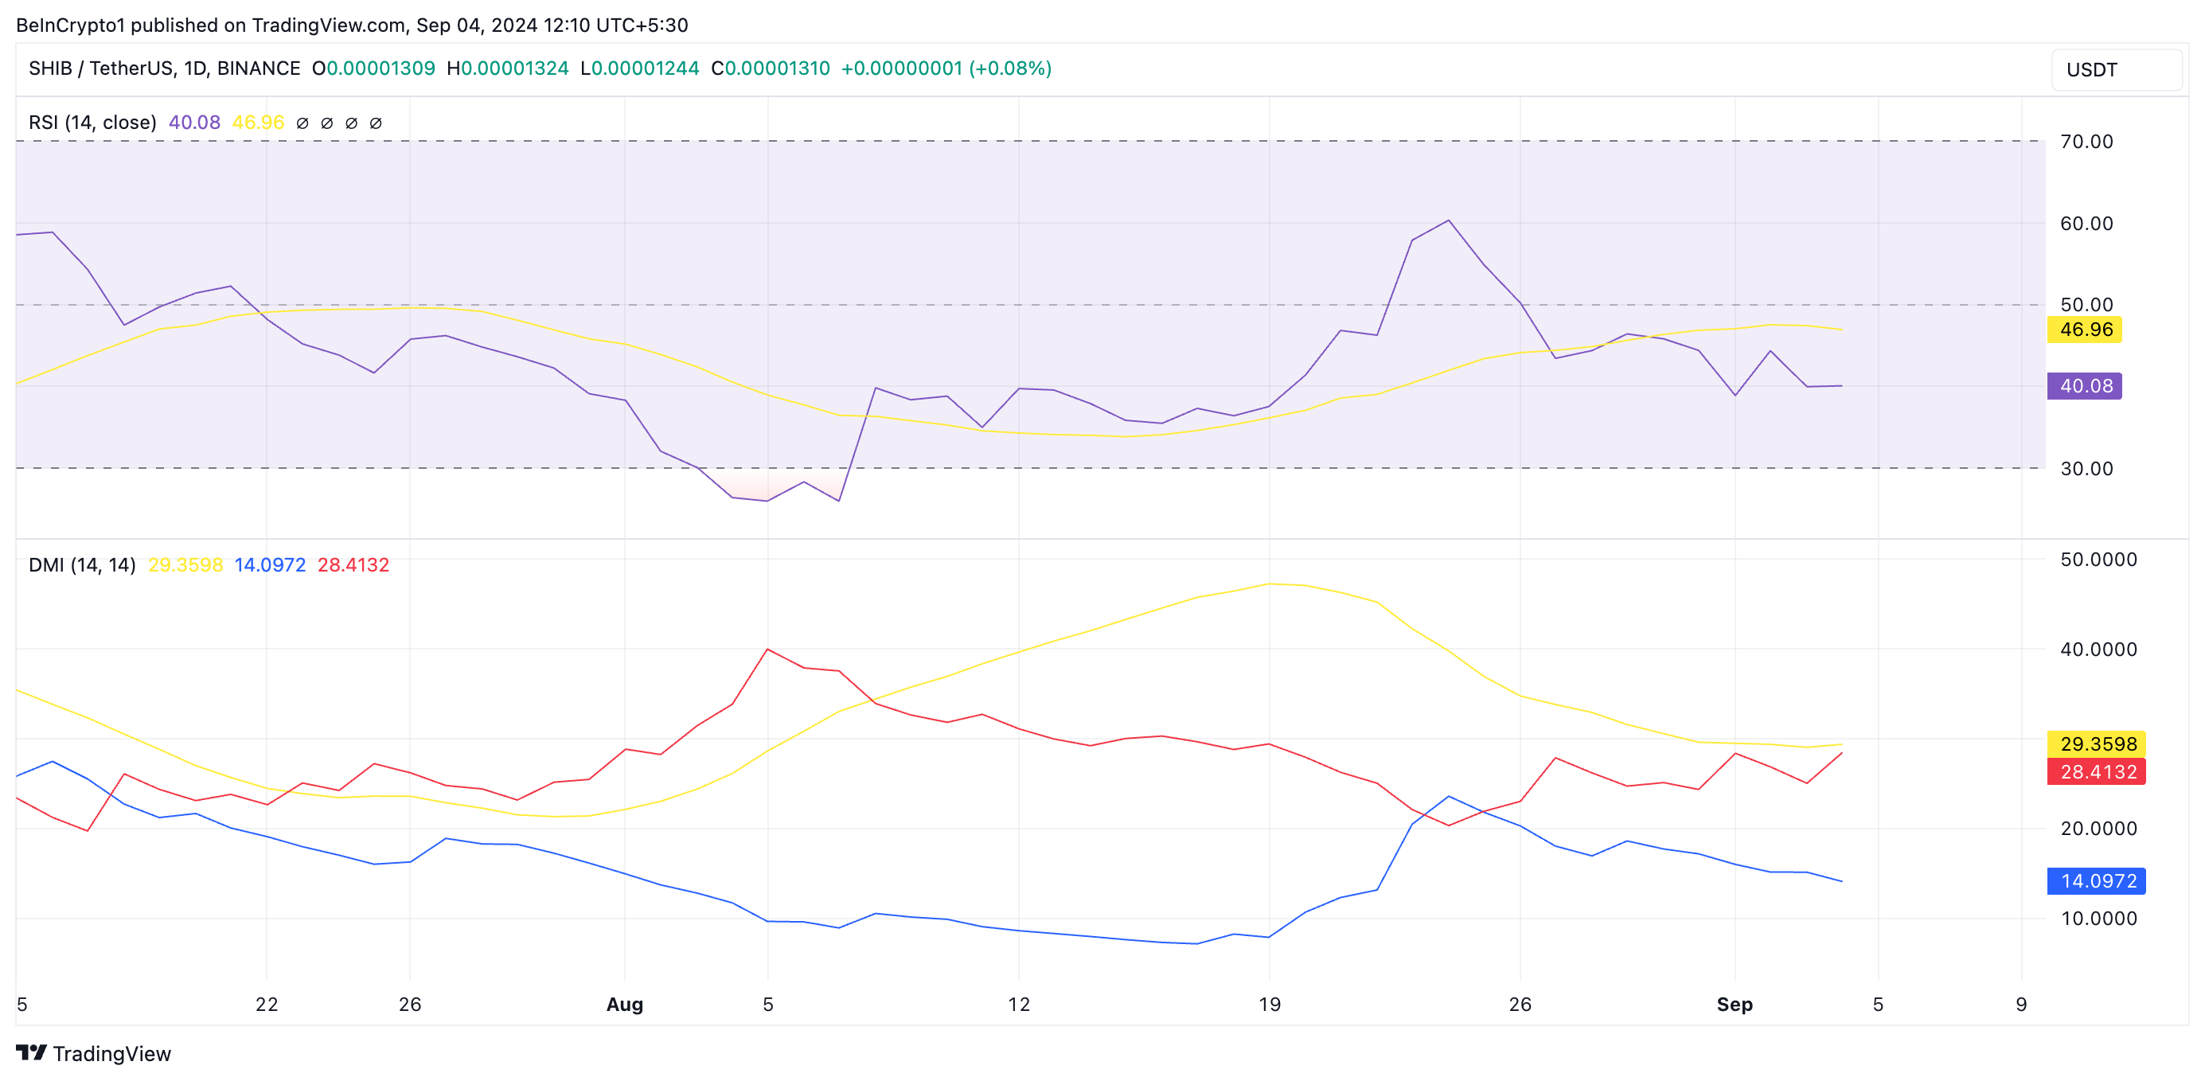
Task: Click the purple 40.08 RSI price tag
Action: click(2084, 386)
